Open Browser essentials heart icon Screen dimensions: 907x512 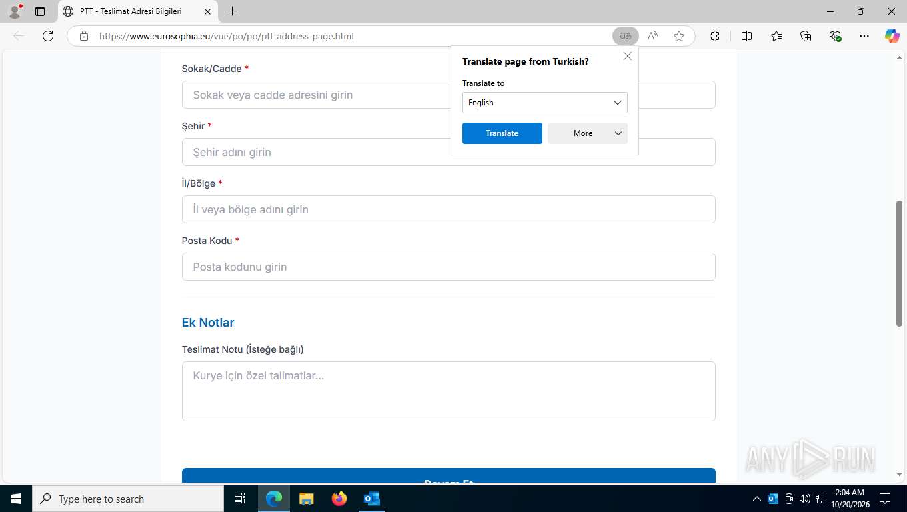[x=835, y=36]
